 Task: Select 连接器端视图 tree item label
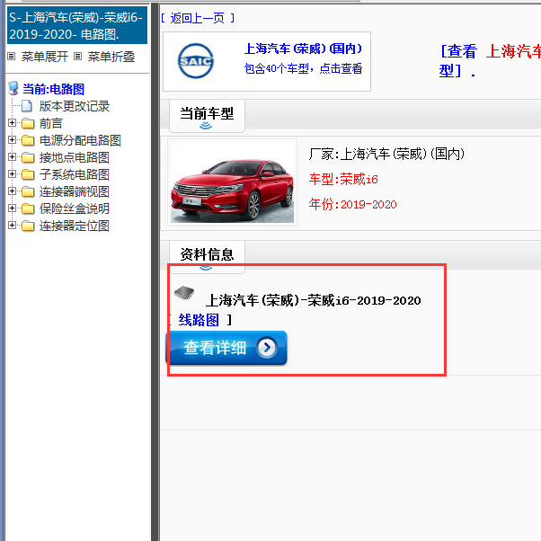[x=75, y=191]
